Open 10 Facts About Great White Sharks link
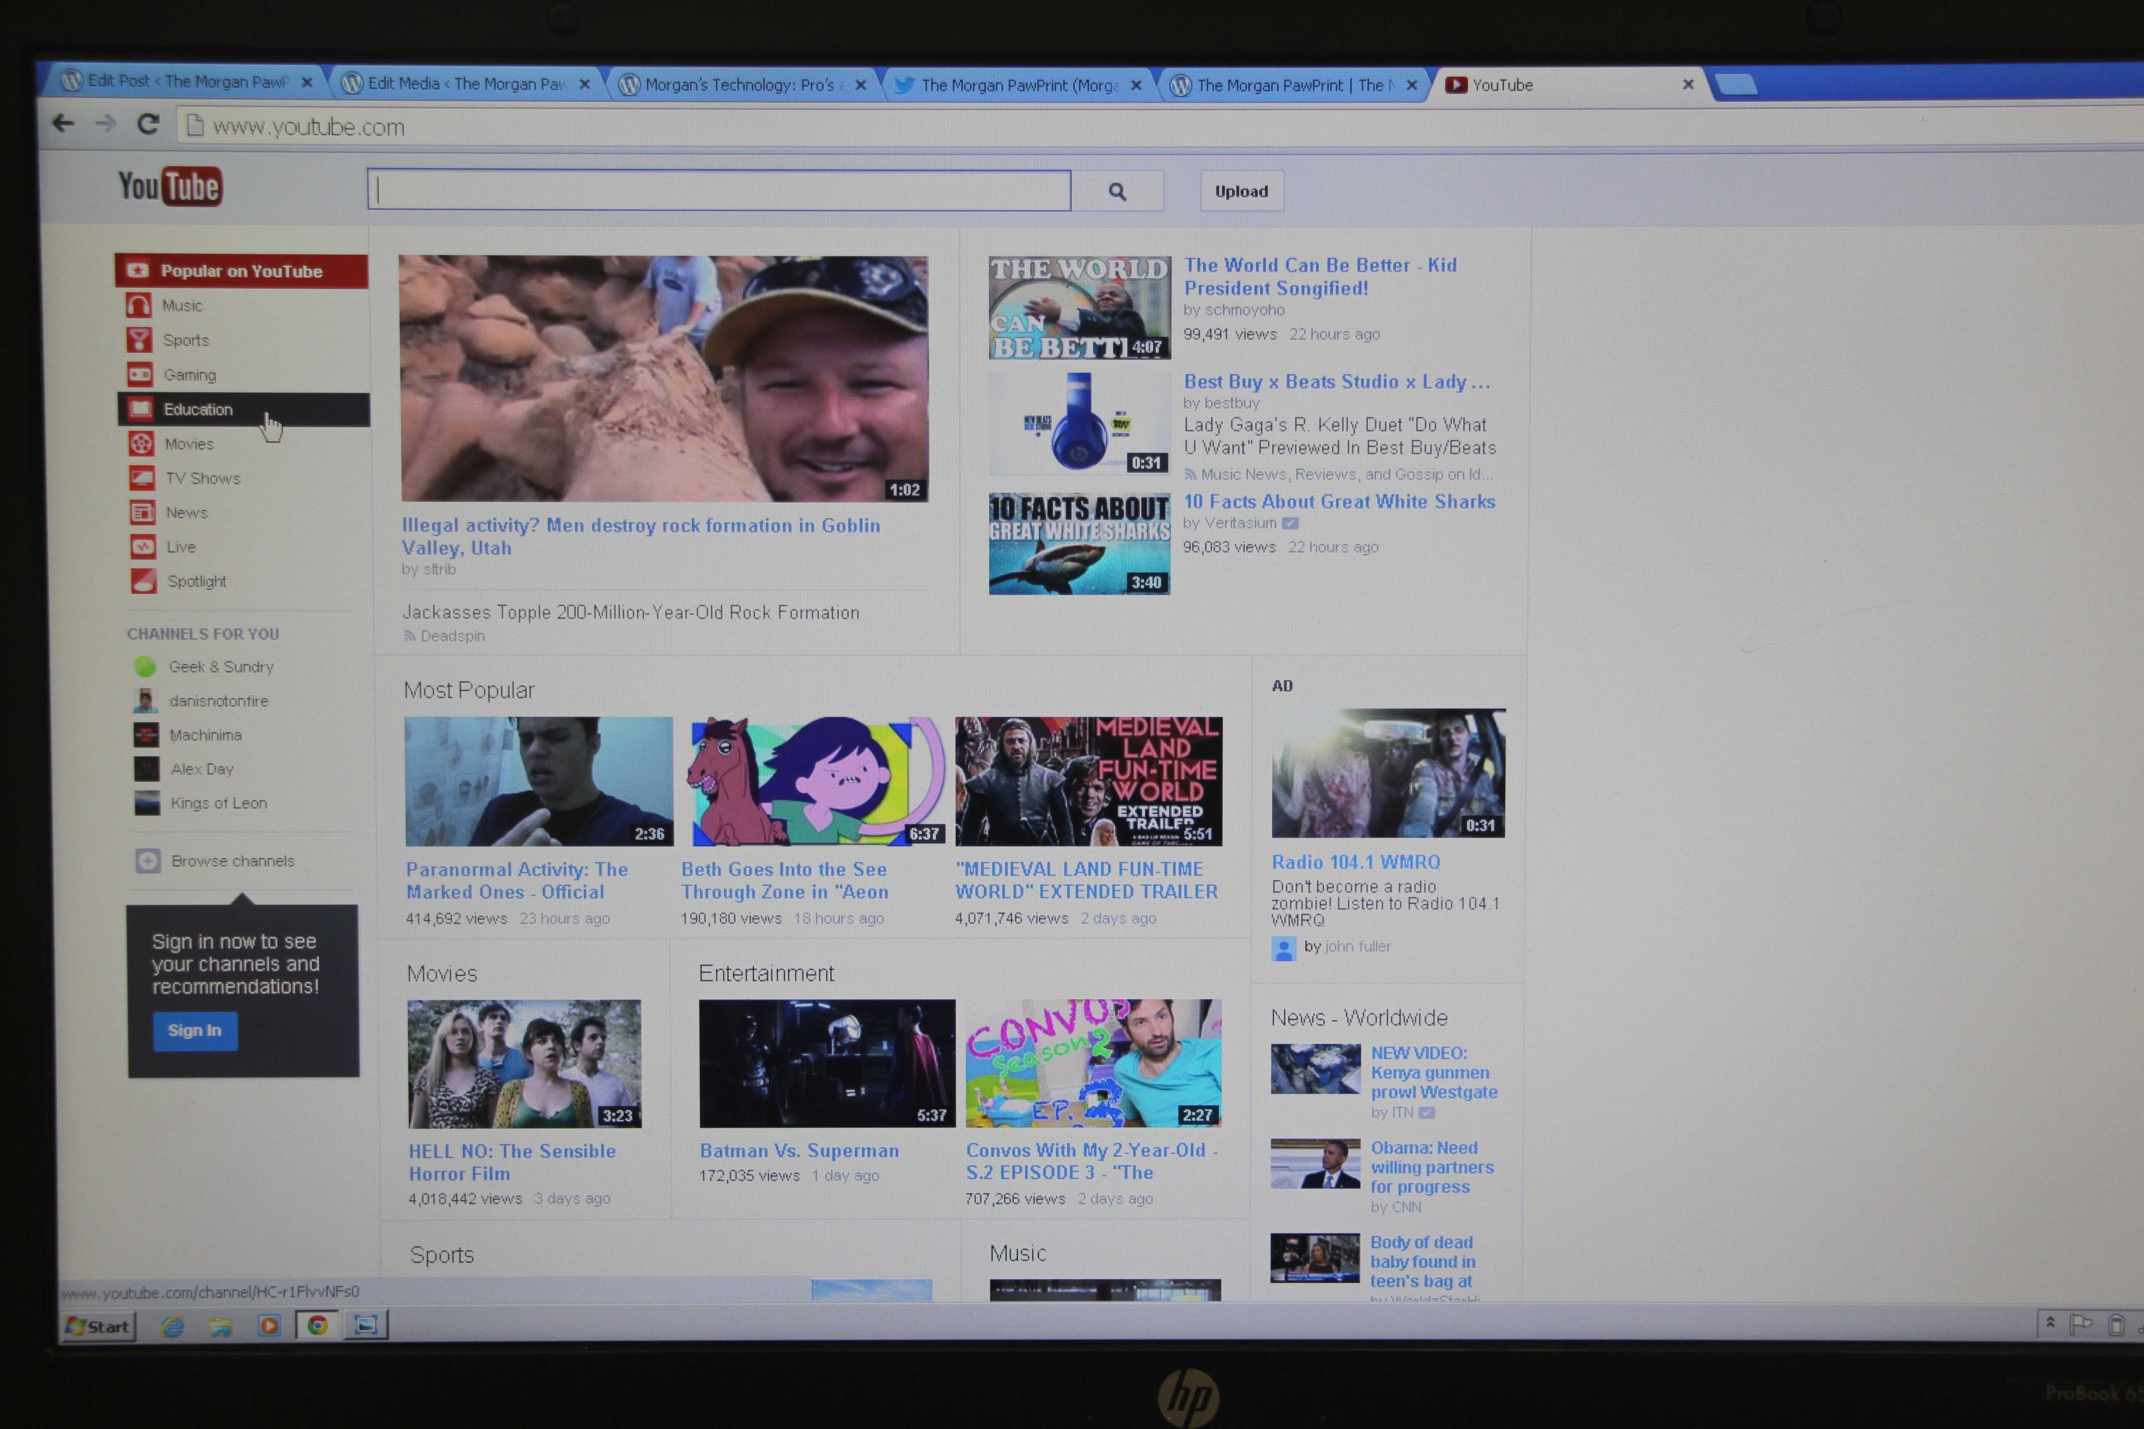Image resolution: width=2144 pixels, height=1429 pixels. (x=1339, y=501)
